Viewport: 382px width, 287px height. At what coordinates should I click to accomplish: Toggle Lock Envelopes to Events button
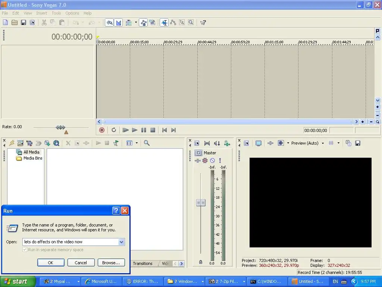pos(144,23)
